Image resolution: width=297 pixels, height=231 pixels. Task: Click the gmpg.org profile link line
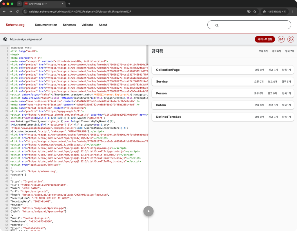pyautogui.click(x=47, y=111)
